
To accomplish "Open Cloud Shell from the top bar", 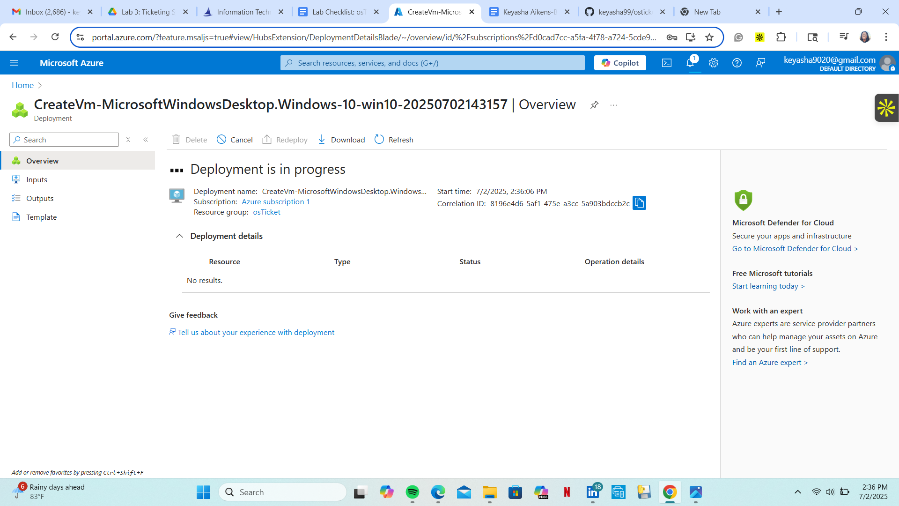I will pyautogui.click(x=667, y=63).
